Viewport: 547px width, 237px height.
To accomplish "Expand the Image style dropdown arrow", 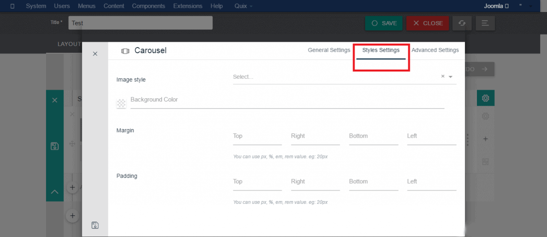I will coord(451,77).
